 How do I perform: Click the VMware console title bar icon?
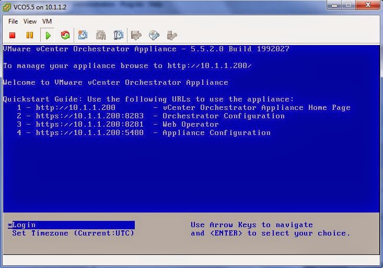(x=6, y=7)
